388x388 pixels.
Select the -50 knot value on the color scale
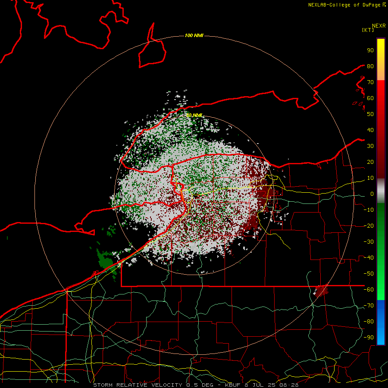[x=369, y=274]
